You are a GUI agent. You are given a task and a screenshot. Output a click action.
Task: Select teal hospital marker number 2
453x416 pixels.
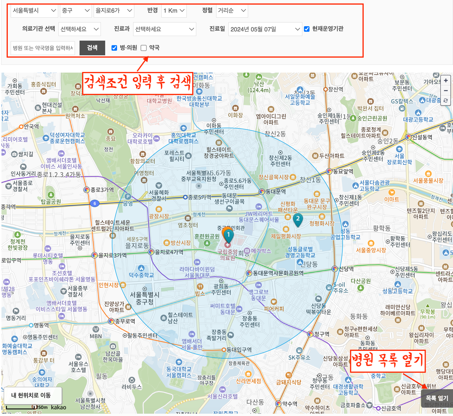(298, 220)
